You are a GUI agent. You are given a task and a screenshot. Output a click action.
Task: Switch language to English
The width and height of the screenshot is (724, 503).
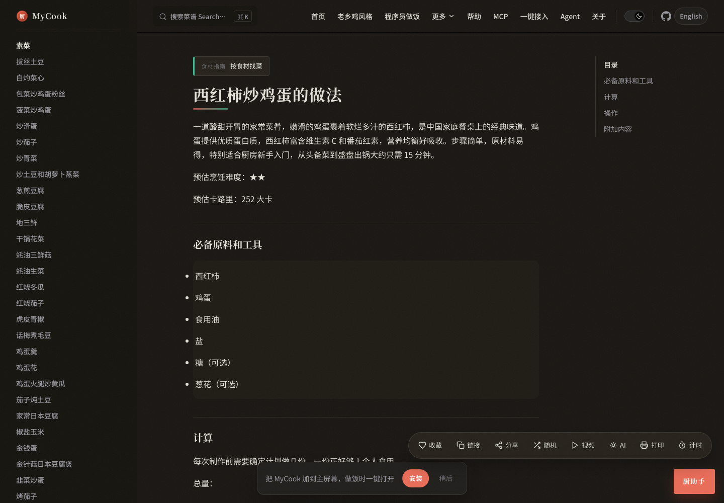tap(691, 16)
